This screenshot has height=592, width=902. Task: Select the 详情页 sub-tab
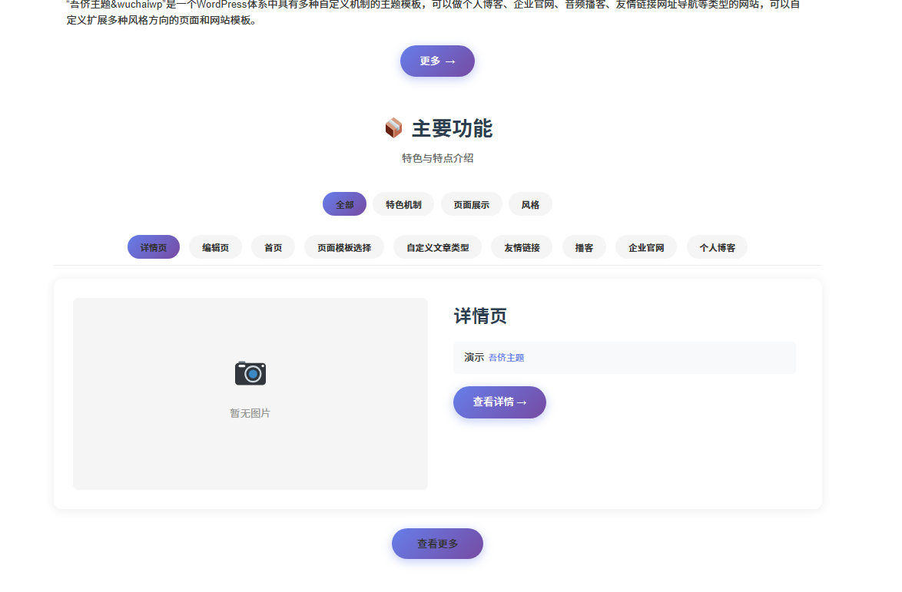tap(154, 247)
